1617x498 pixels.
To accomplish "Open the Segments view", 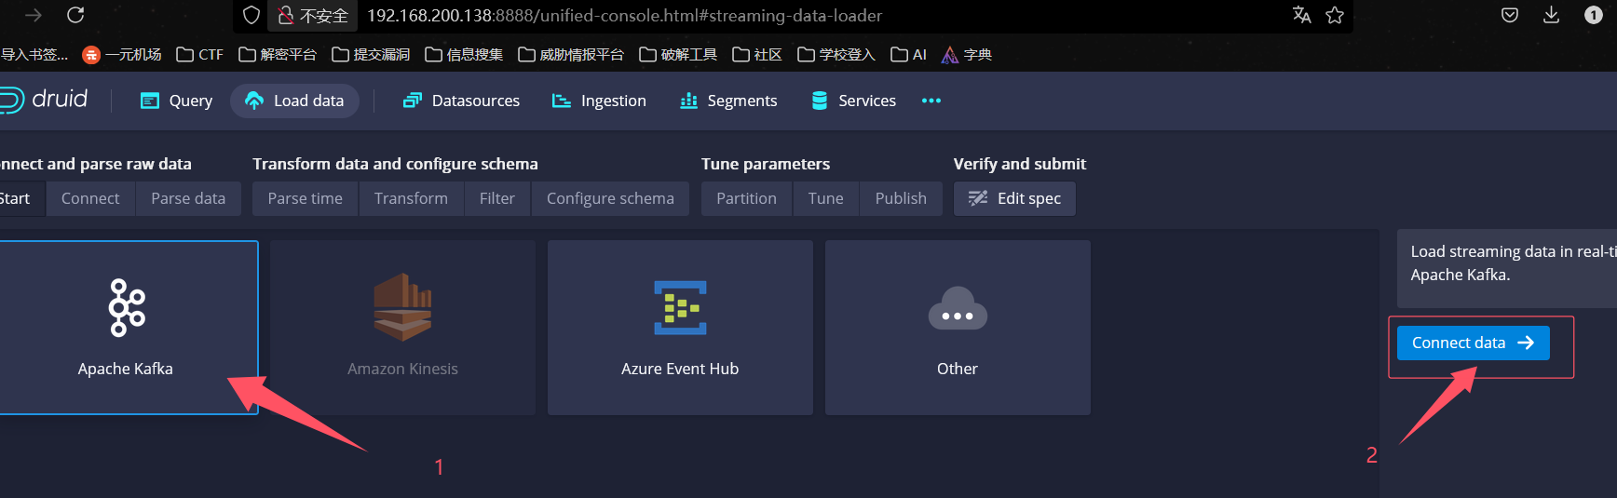I will point(728,101).
